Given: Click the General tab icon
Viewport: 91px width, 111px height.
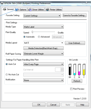Looking at the screenshot, I should [5, 9].
